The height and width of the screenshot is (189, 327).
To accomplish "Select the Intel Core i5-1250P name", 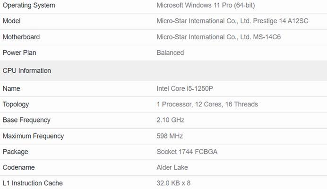I will pos(185,88).
